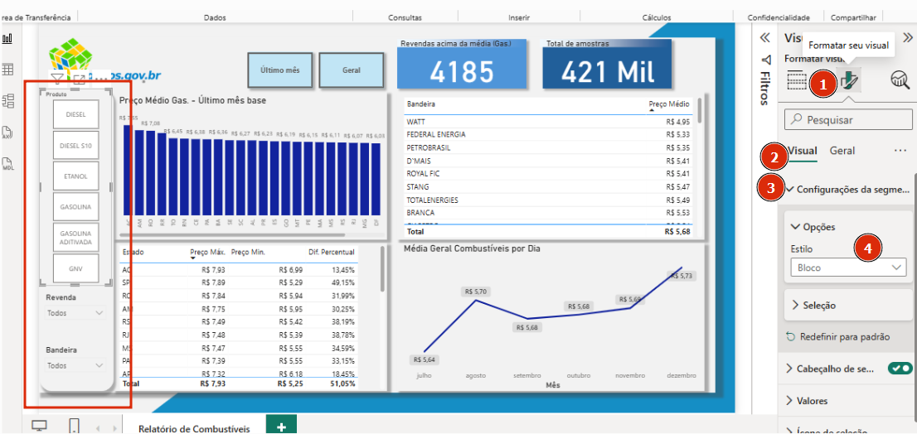
Task: Add new page with plus button
Action: coord(281,425)
